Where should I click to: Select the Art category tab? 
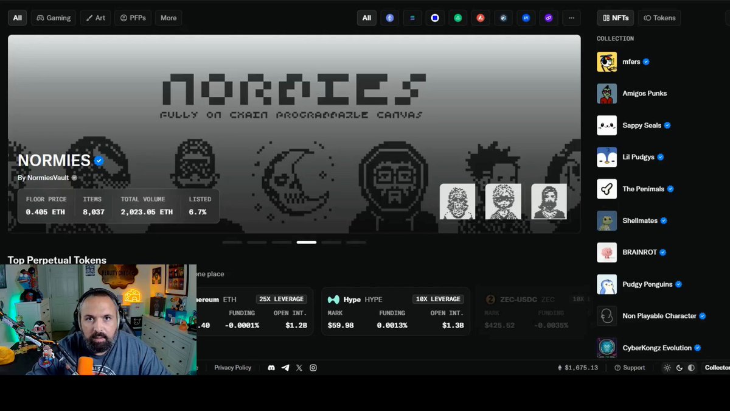pos(95,18)
